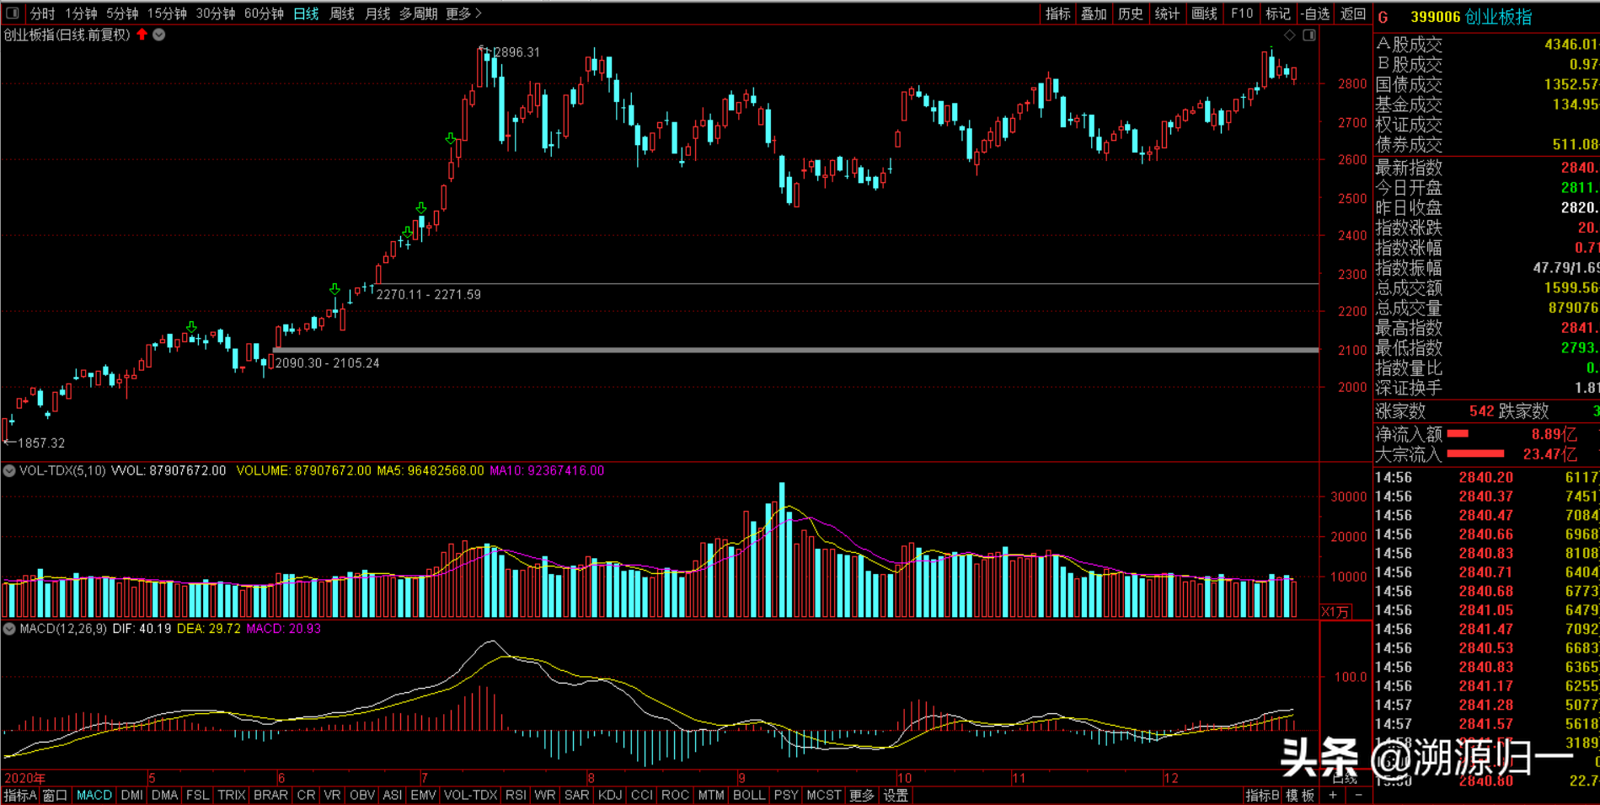Select the 30分钟 period
This screenshot has height=805, width=1600.
click(216, 13)
